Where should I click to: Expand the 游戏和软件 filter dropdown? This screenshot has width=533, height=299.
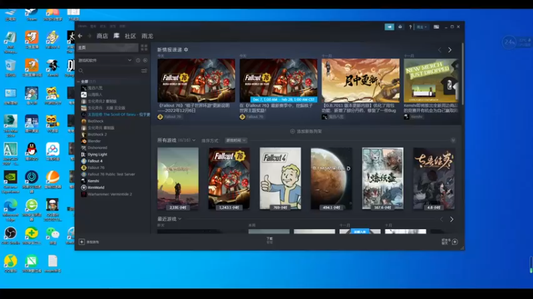coord(105,60)
